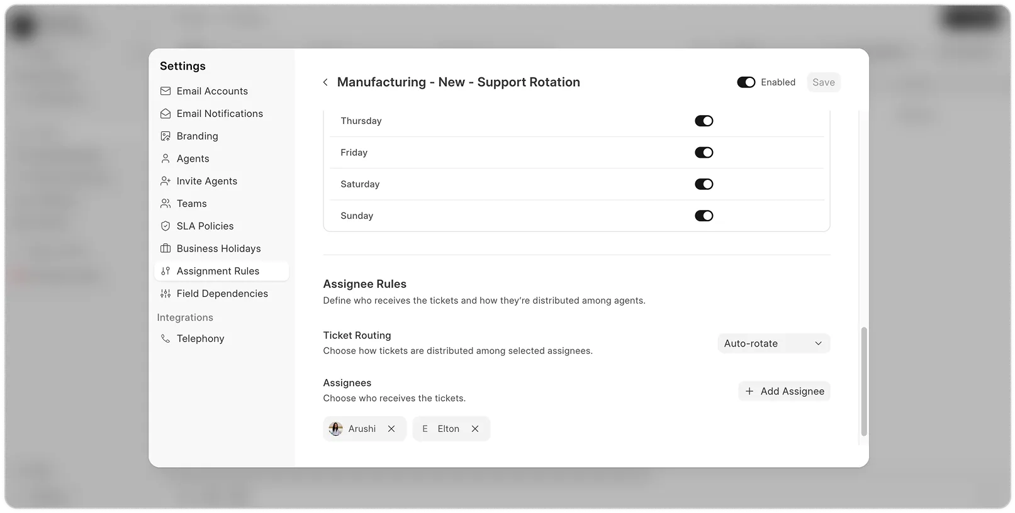The width and height of the screenshot is (1015, 513).
Task: Select Teams in the settings sidebar
Action: coord(191,204)
